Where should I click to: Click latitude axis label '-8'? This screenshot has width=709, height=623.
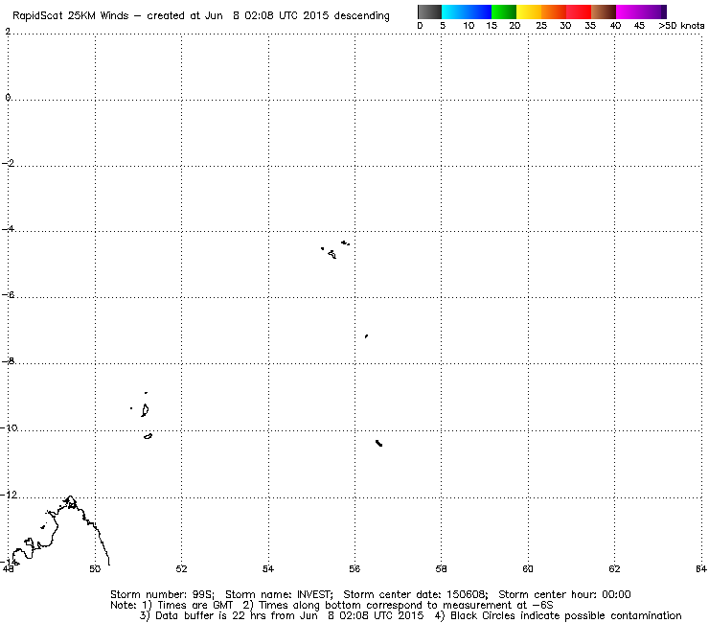pos(8,361)
